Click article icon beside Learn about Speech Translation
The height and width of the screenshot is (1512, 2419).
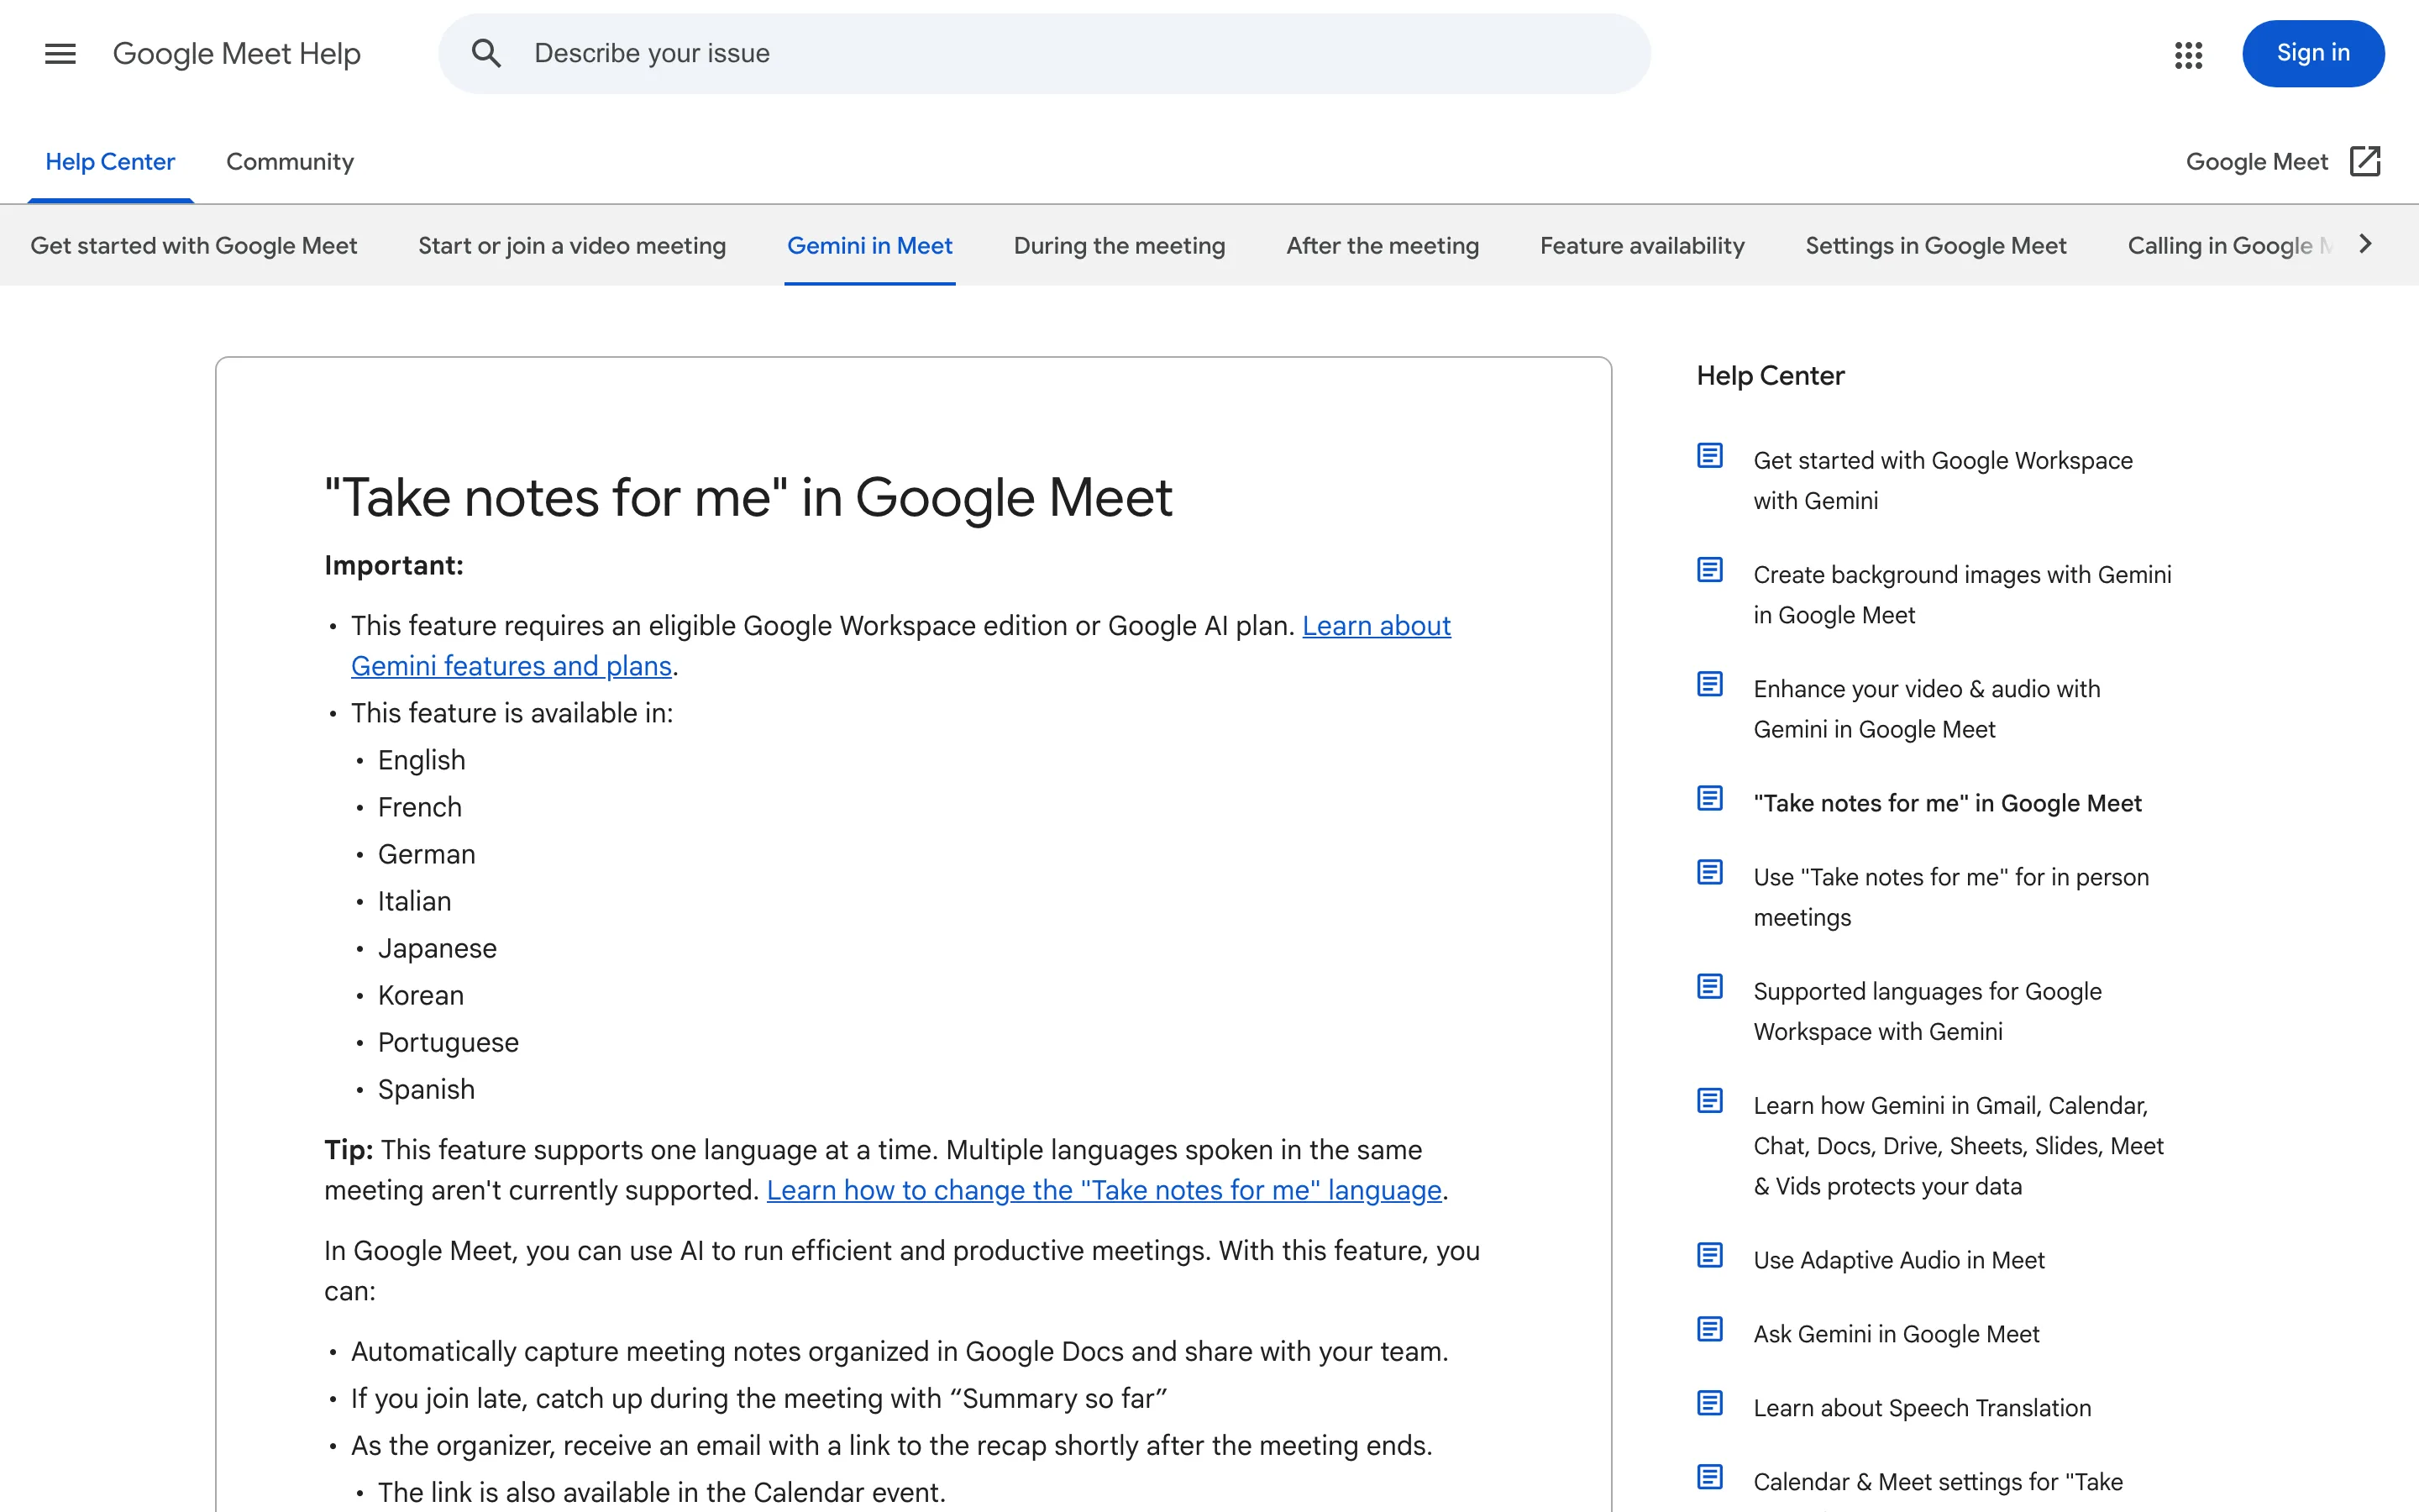(x=1709, y=1403)
